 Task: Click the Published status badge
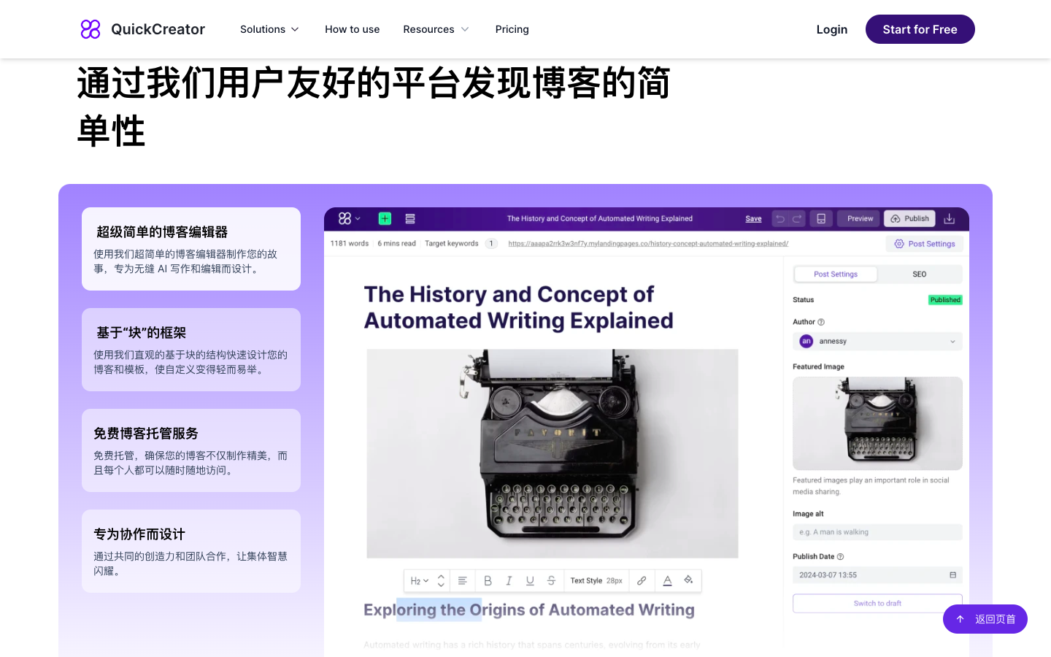[945, 300]
